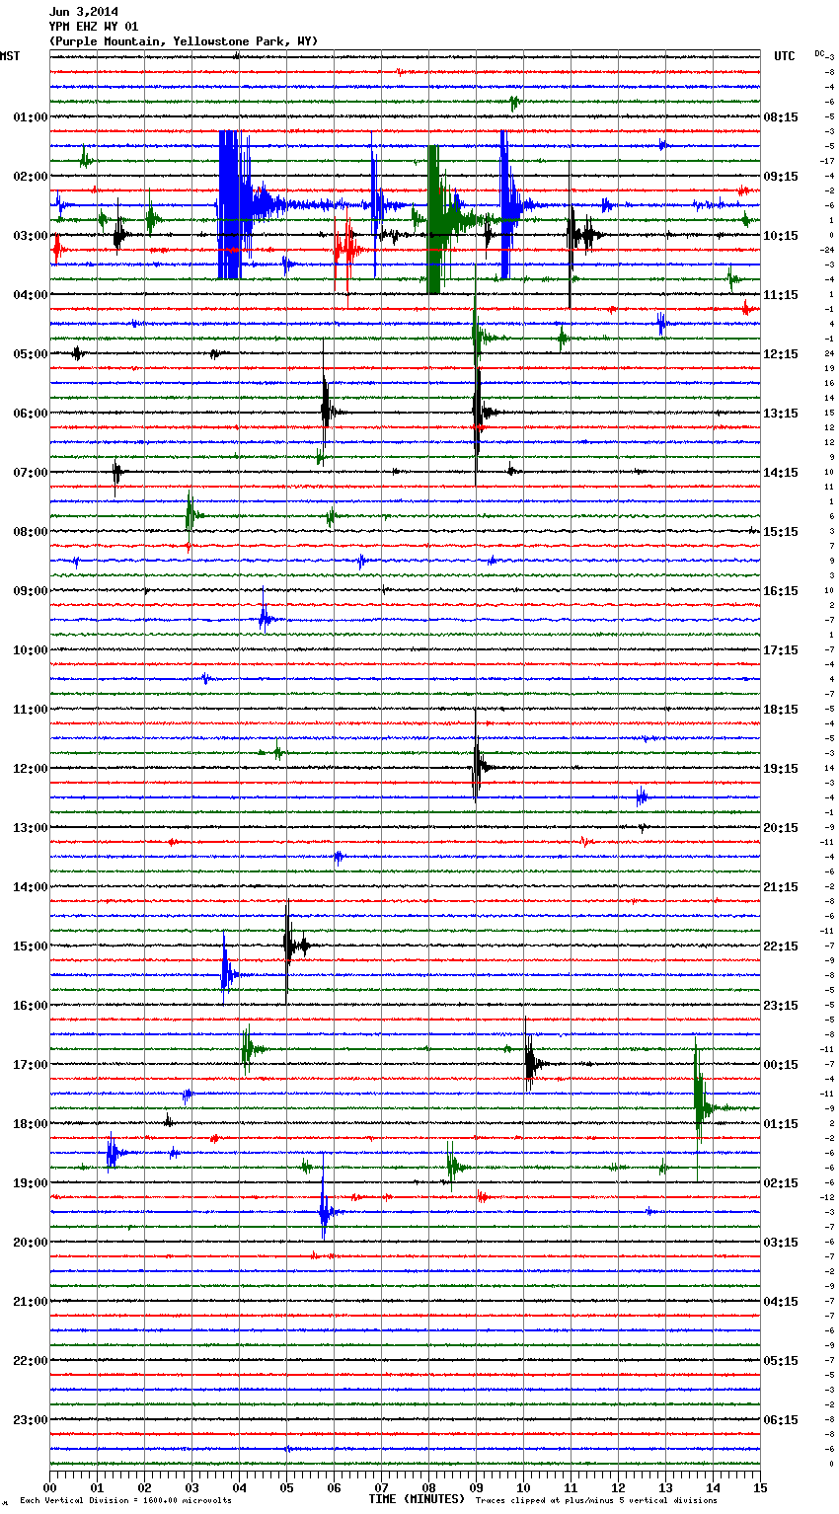This screenshot has height=1514, width=839.
Task: Select the 08:00 MST row label
Action: [31, 532]
